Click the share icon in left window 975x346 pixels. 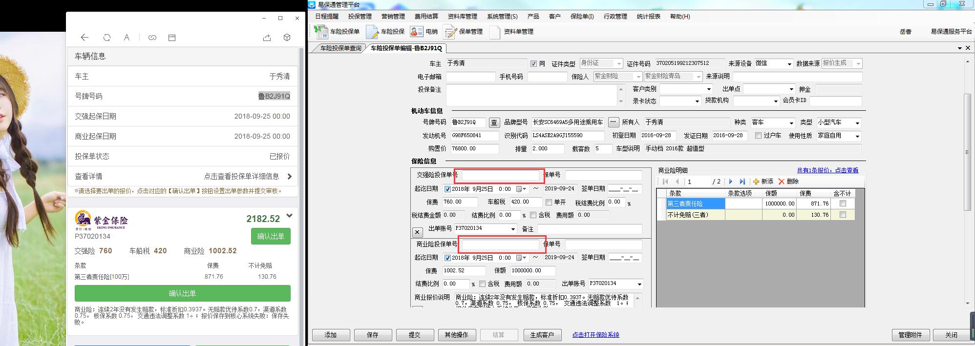tap(267, 38)
